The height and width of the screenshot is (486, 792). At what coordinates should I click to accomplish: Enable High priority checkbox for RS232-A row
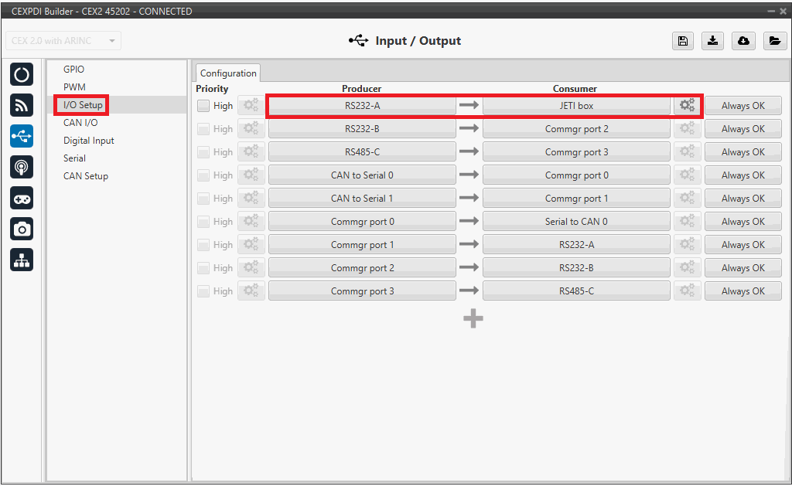coord(203,106)
